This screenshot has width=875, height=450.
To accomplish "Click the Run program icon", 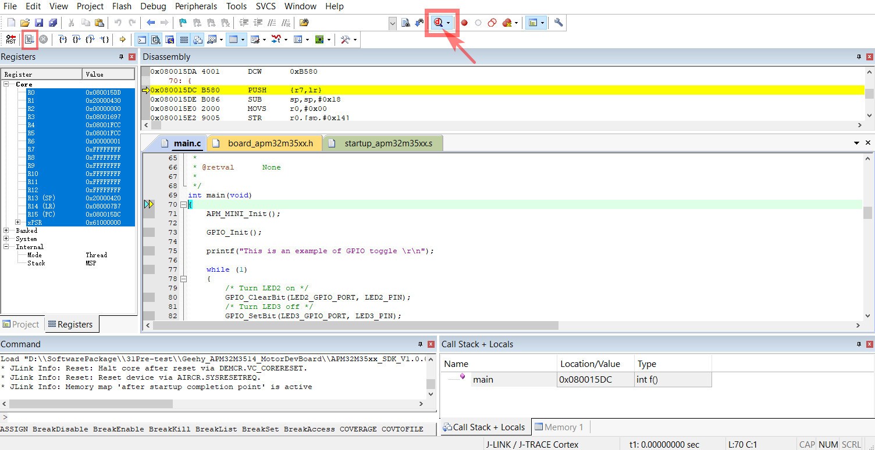I will [x=29, y=39].
